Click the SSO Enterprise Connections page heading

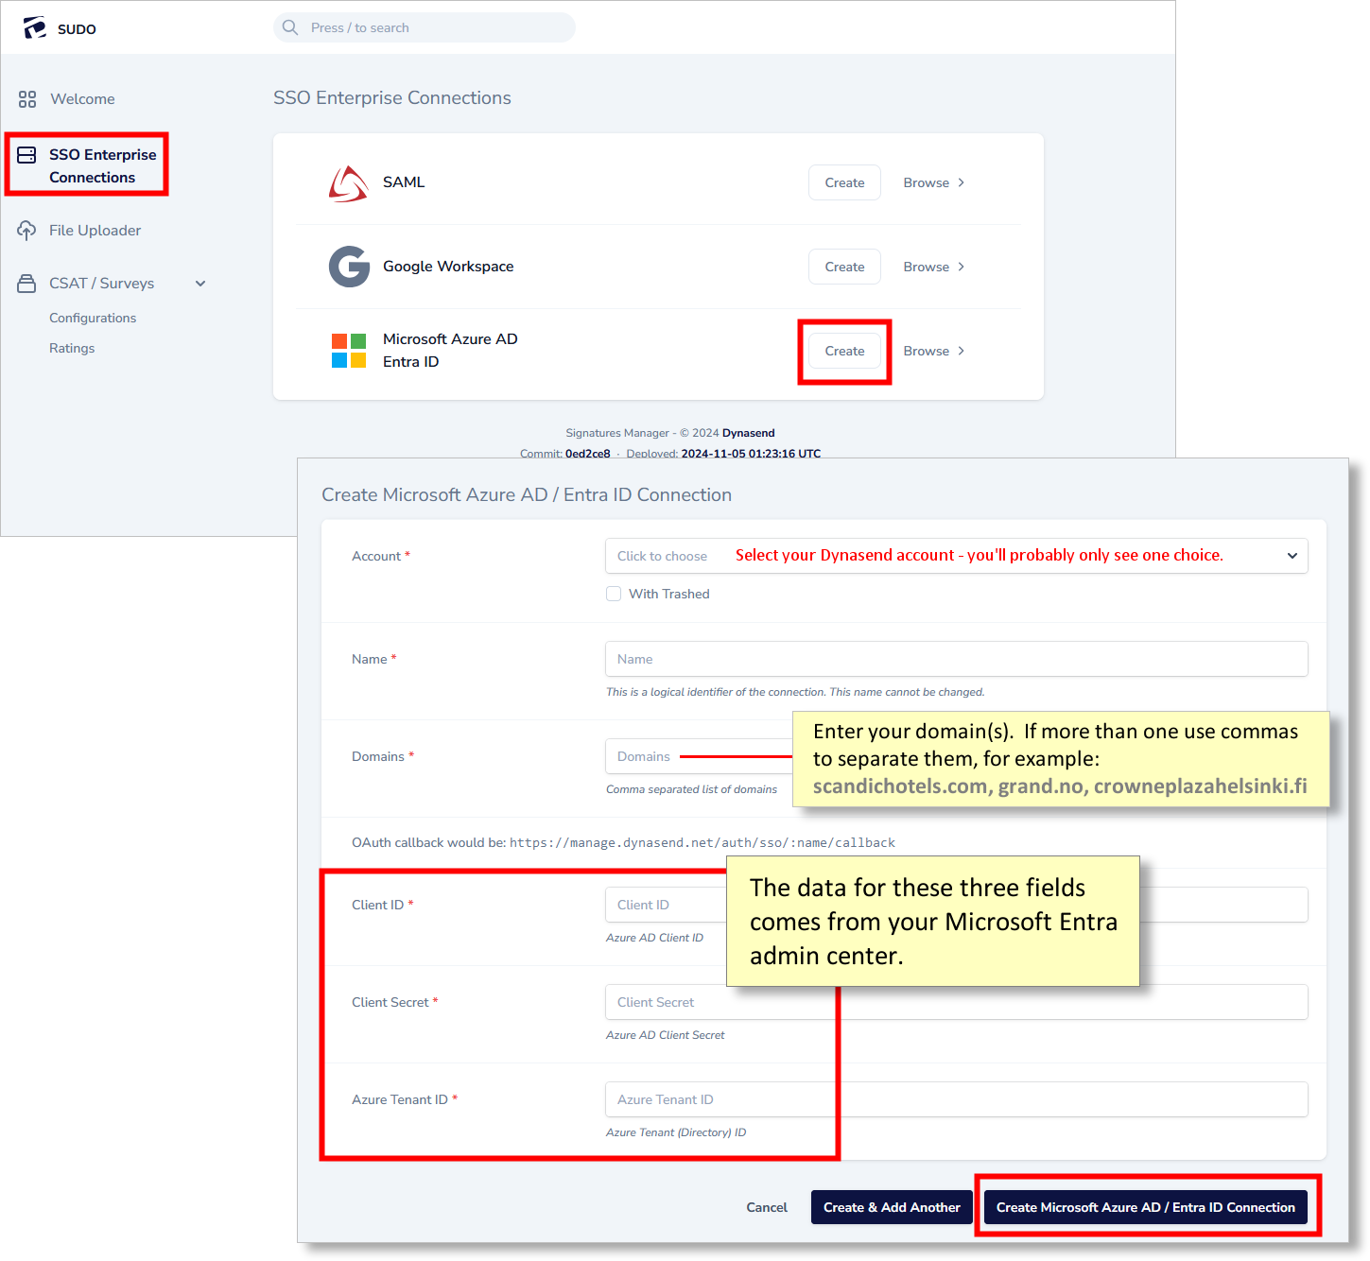(x=392, y=98)
